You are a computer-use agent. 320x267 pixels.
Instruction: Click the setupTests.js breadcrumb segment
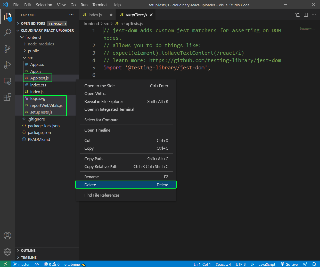pyautogui.click(x=129, y=23)
